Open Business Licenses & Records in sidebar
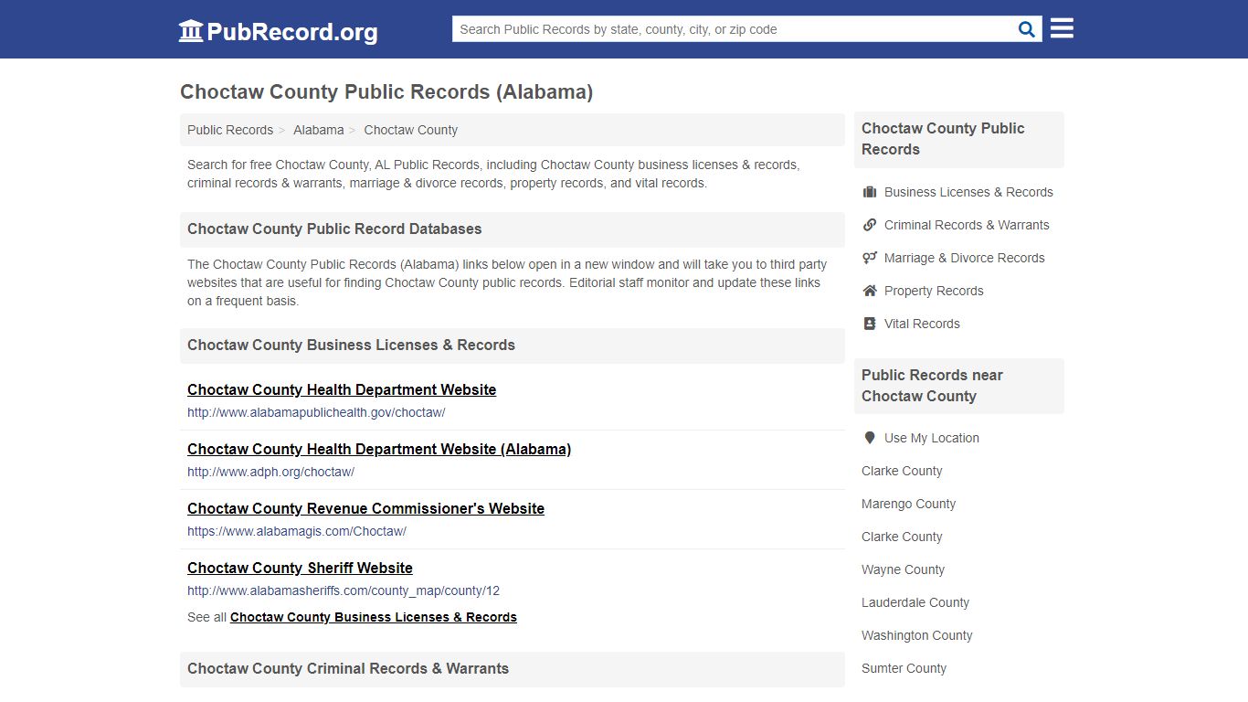1248x702 pixels. (x=968, y=192)
